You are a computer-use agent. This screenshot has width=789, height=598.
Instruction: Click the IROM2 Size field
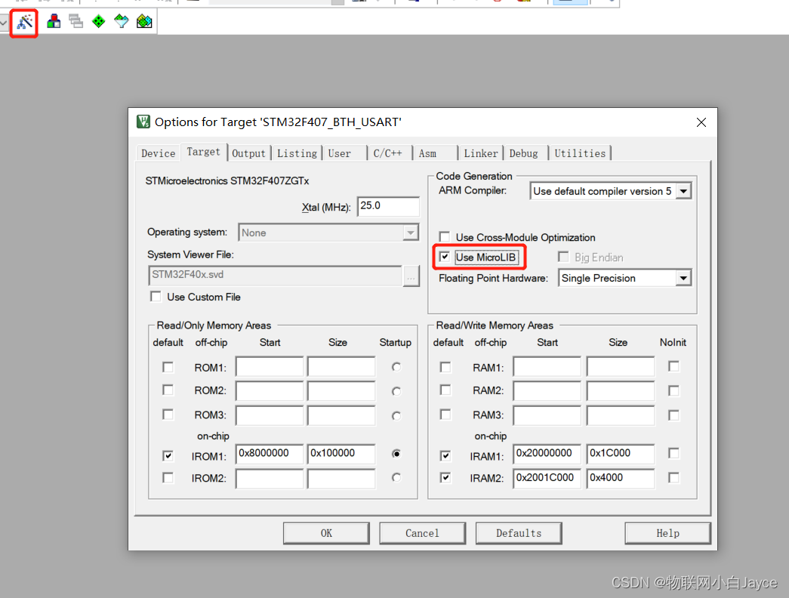[341, 478]
